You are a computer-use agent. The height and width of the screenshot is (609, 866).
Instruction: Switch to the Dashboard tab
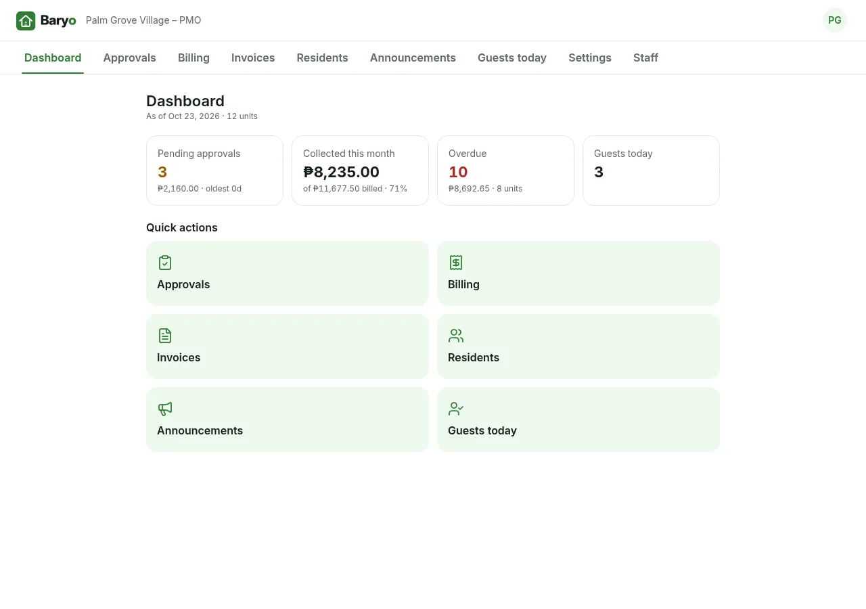pos(53,58)
